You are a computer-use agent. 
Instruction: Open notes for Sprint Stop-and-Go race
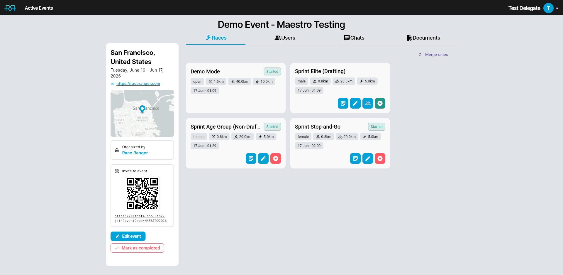(x=355, y=158)
